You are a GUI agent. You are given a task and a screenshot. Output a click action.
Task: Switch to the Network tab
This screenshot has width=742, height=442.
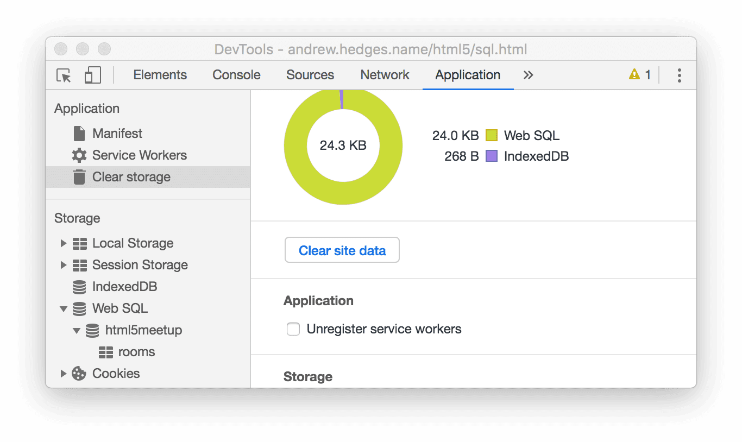pos(385,75)
